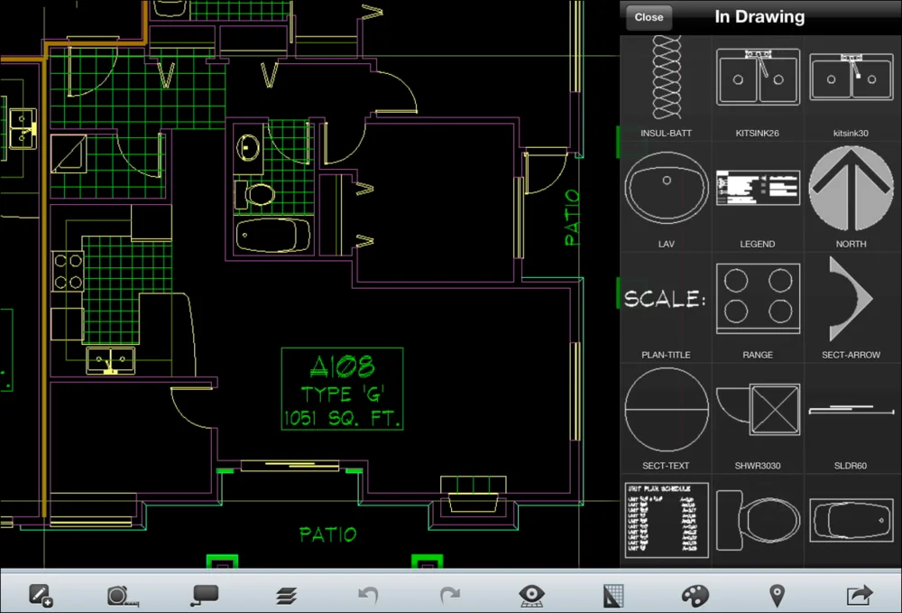Click the vertical PATIO label

tap(572, 218)
